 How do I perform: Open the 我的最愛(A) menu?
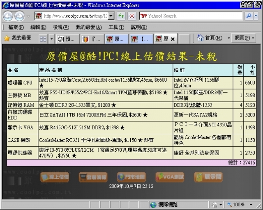click(89, 27)
